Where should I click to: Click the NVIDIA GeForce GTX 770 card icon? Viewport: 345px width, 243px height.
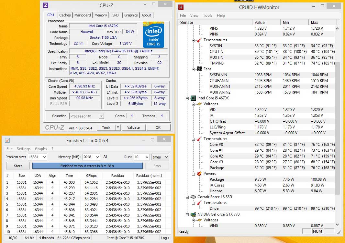coord(193,214)
